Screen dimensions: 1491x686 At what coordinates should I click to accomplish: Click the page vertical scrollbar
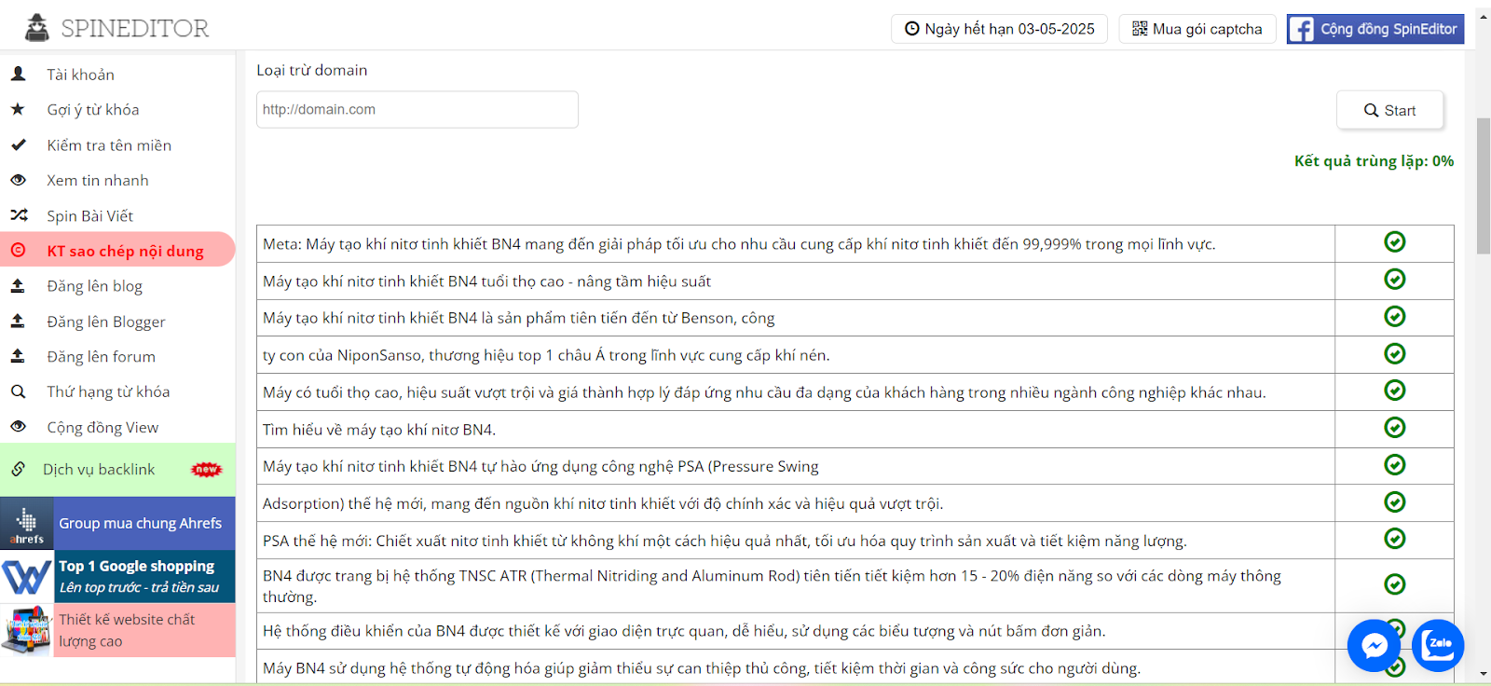click(x=1483, y=186)
